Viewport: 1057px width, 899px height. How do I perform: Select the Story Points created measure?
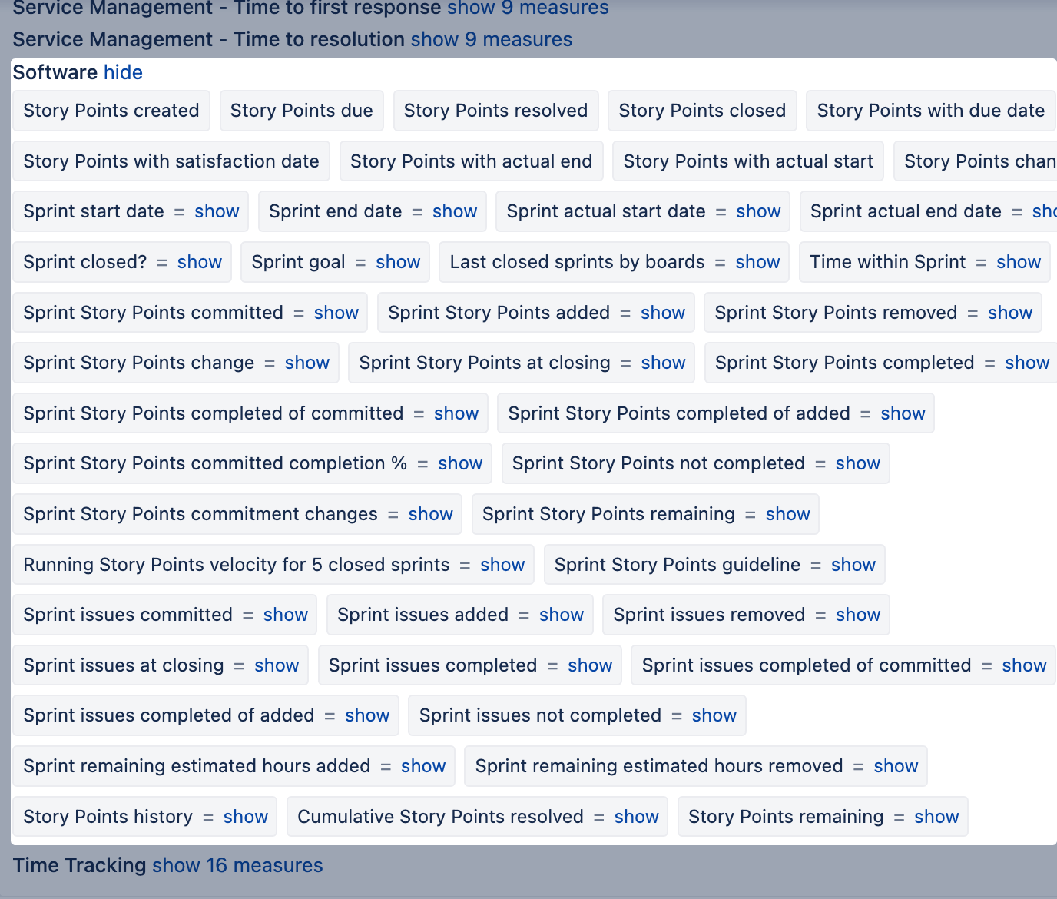point(111,111)
